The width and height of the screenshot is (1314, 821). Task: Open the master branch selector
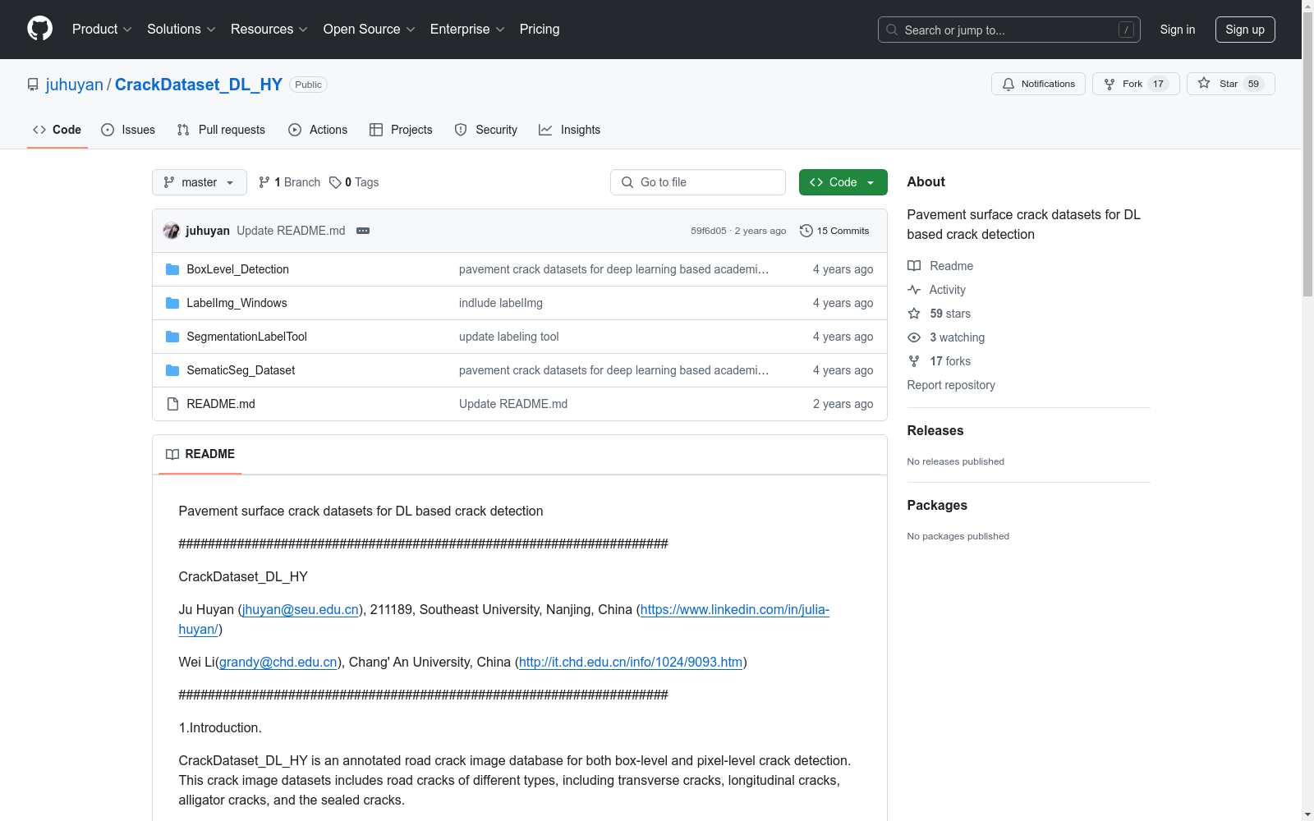tap(200, 182)
